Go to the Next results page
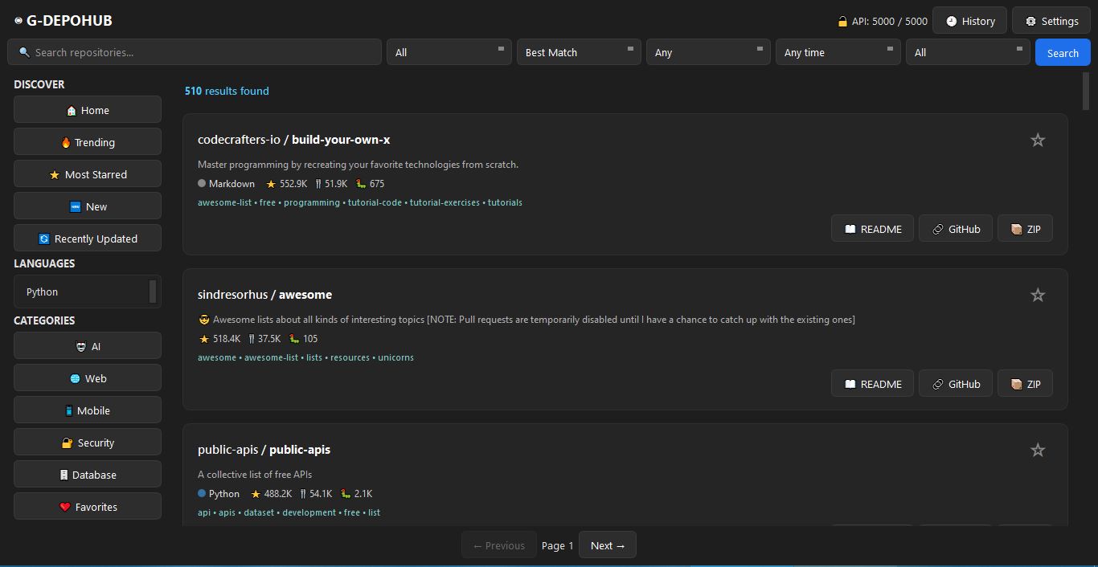1098x567 pixels. coord(608,545)
